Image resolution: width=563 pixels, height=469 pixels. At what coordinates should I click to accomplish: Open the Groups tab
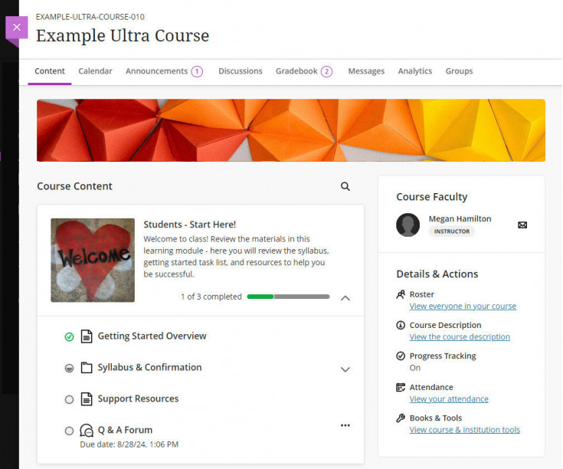tap(459, 71)
